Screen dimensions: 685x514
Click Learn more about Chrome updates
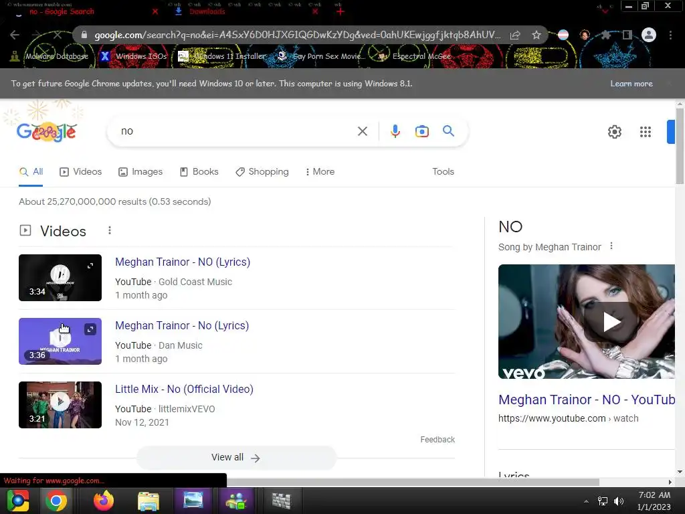click(631, 84)
